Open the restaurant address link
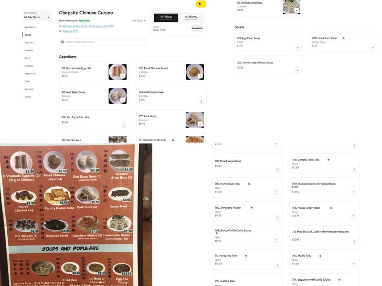Viewport: 382px width, 286px height. tap(88, 26)
